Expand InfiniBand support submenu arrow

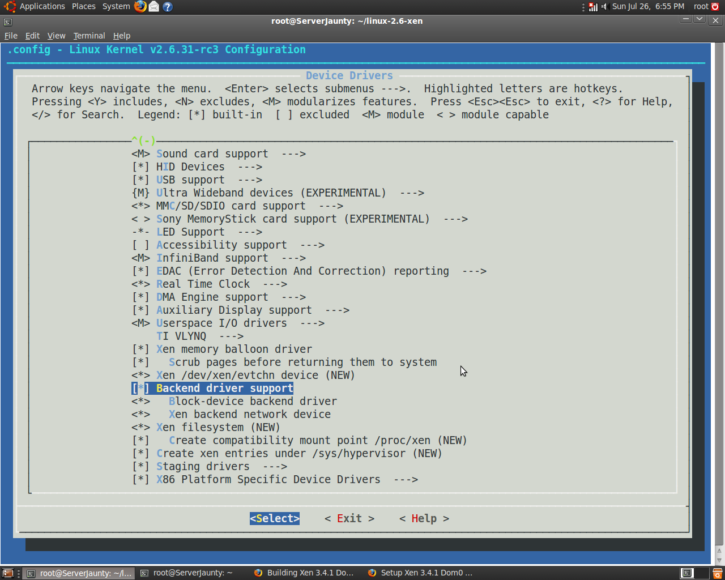tap(293, 258)
